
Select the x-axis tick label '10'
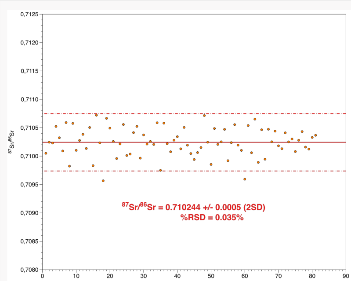76,276
